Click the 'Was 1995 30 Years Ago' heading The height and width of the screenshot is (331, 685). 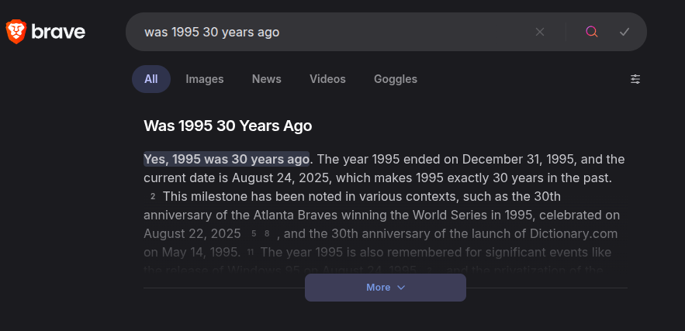(x=228, y=126)
